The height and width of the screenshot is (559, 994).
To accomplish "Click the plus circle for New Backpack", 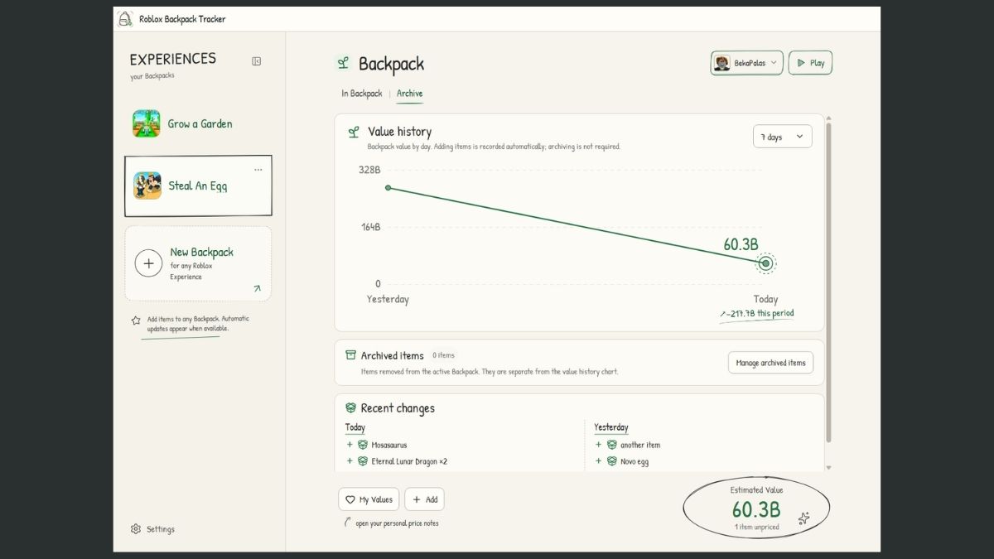I will tap(148, 263).
